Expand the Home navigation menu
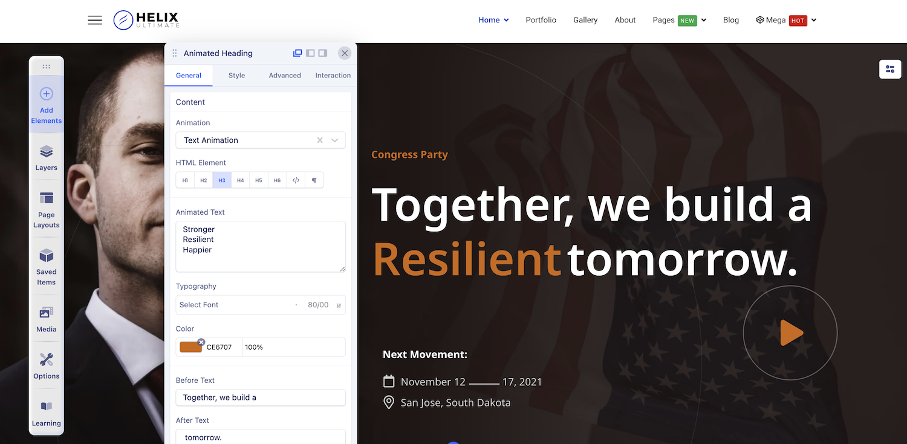 coord(493,20)
